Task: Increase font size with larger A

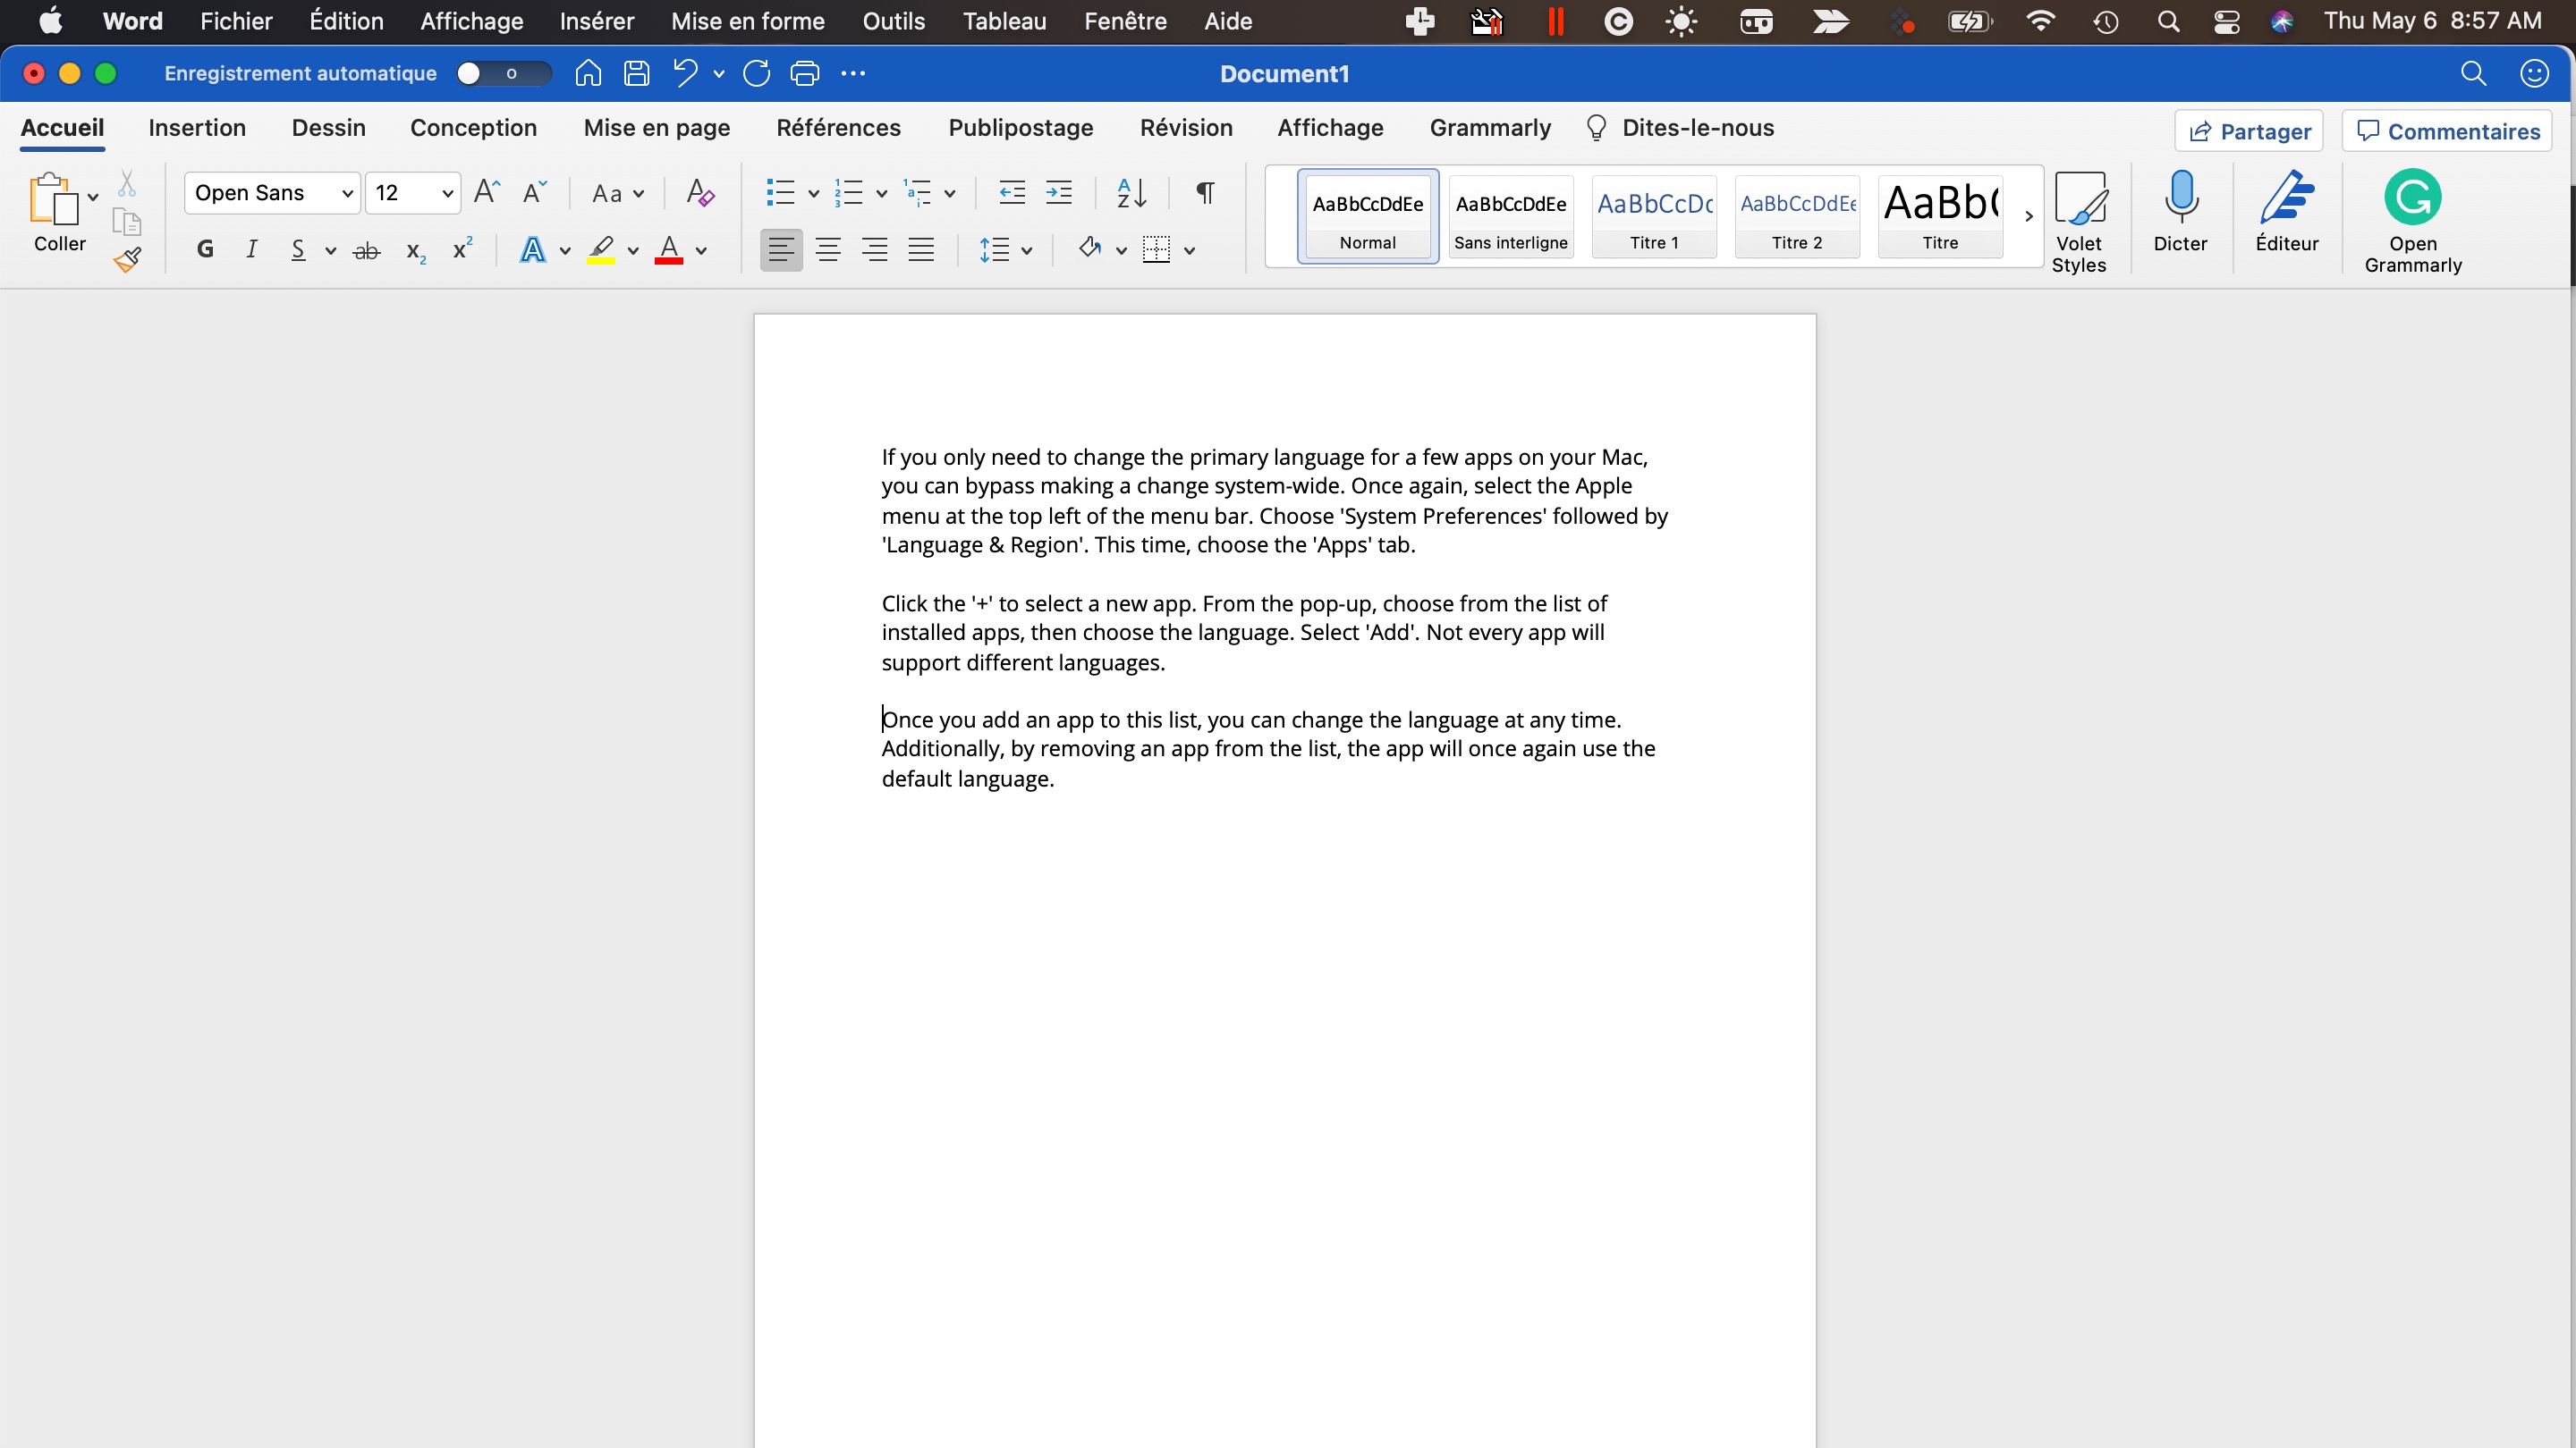Action: [x=486, y=192]
